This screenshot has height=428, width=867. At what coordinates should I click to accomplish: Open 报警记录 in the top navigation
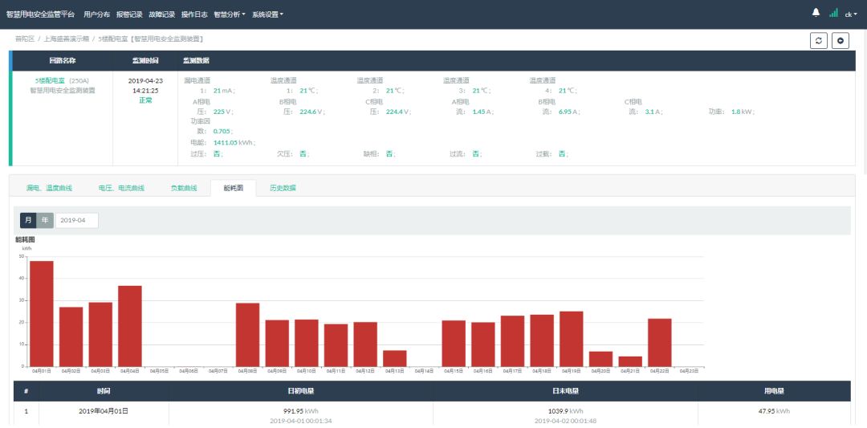coord(128,14)
